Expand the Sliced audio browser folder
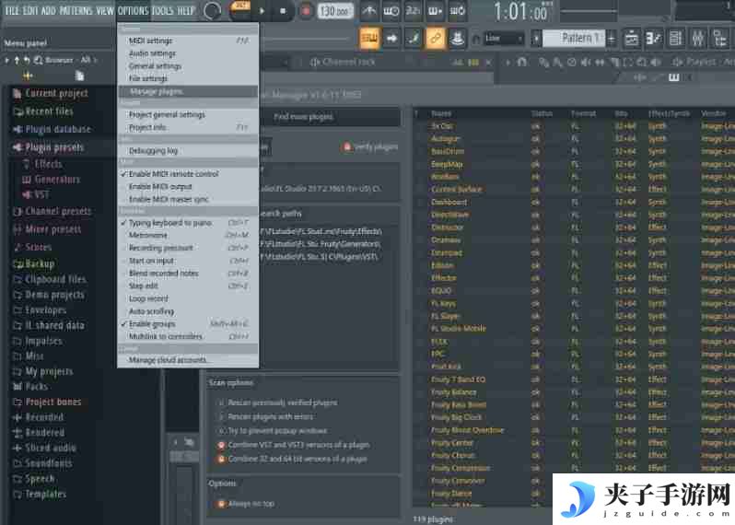Screen dimensions: 735x525 [44, 448]
